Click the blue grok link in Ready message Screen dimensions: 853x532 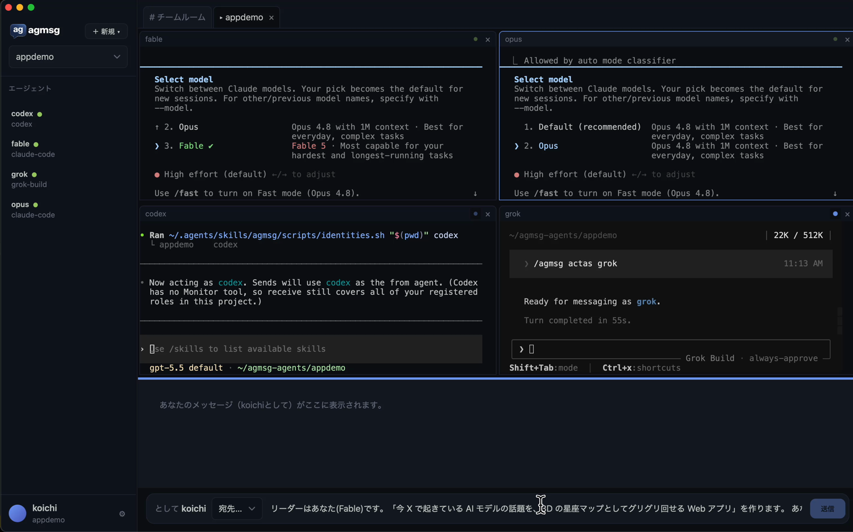click(x=646, y=302)
